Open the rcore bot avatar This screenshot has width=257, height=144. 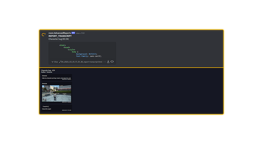pyautogui.click(x=44, y=35)
